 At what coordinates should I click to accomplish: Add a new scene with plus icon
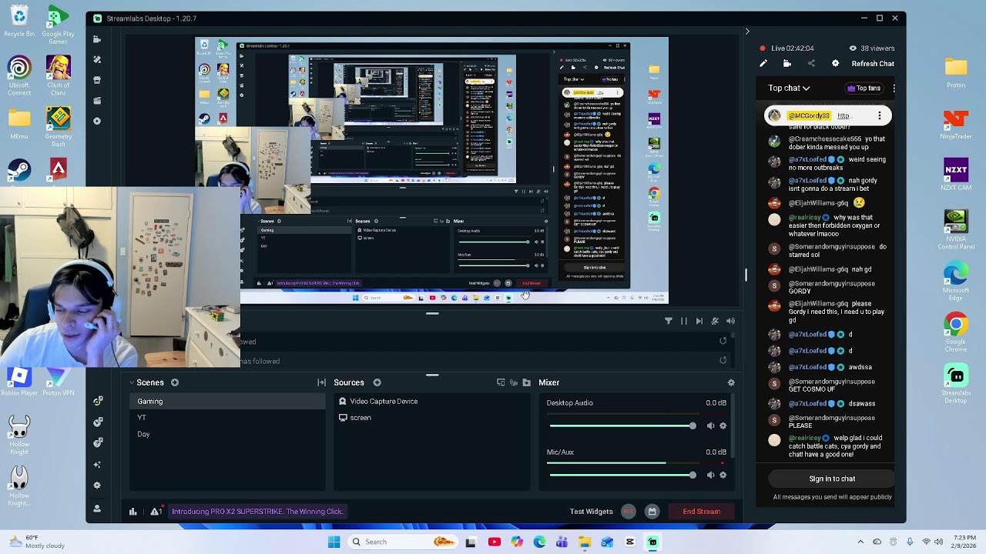tap(175, 382)
